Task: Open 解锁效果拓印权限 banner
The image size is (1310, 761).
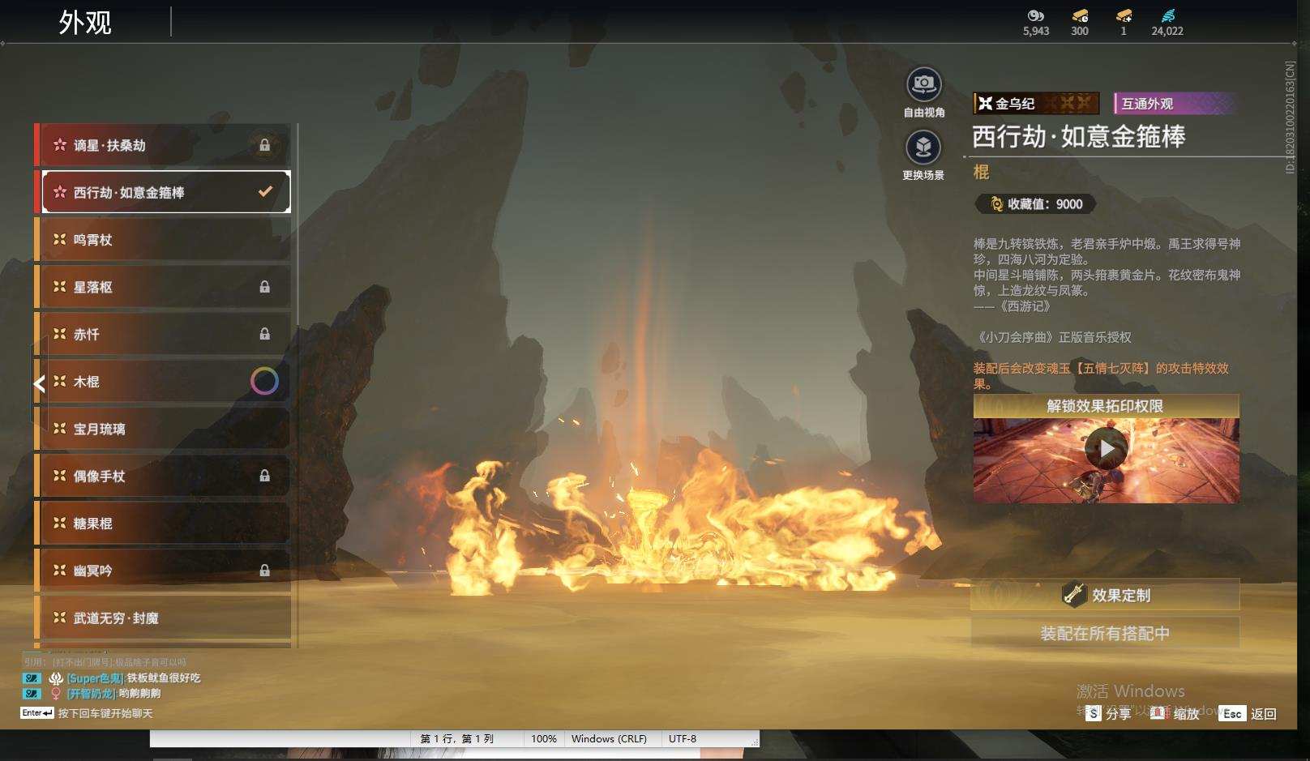Action: 1106,406
